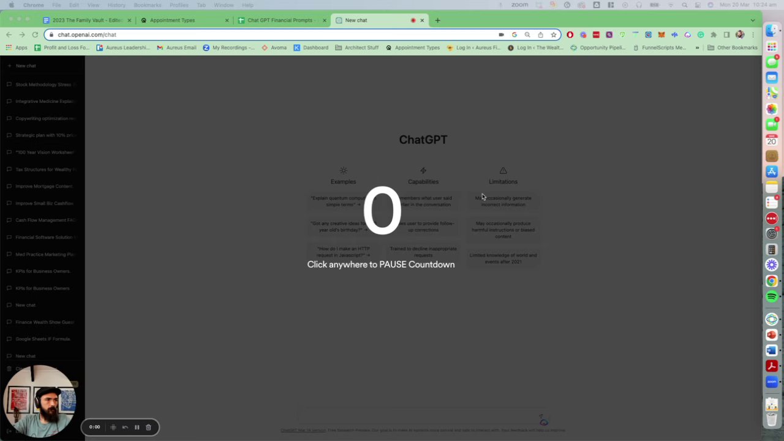The height and width of the screenshot is (441, 784).
Task: Open the History menu
Action: click(116, 5)
